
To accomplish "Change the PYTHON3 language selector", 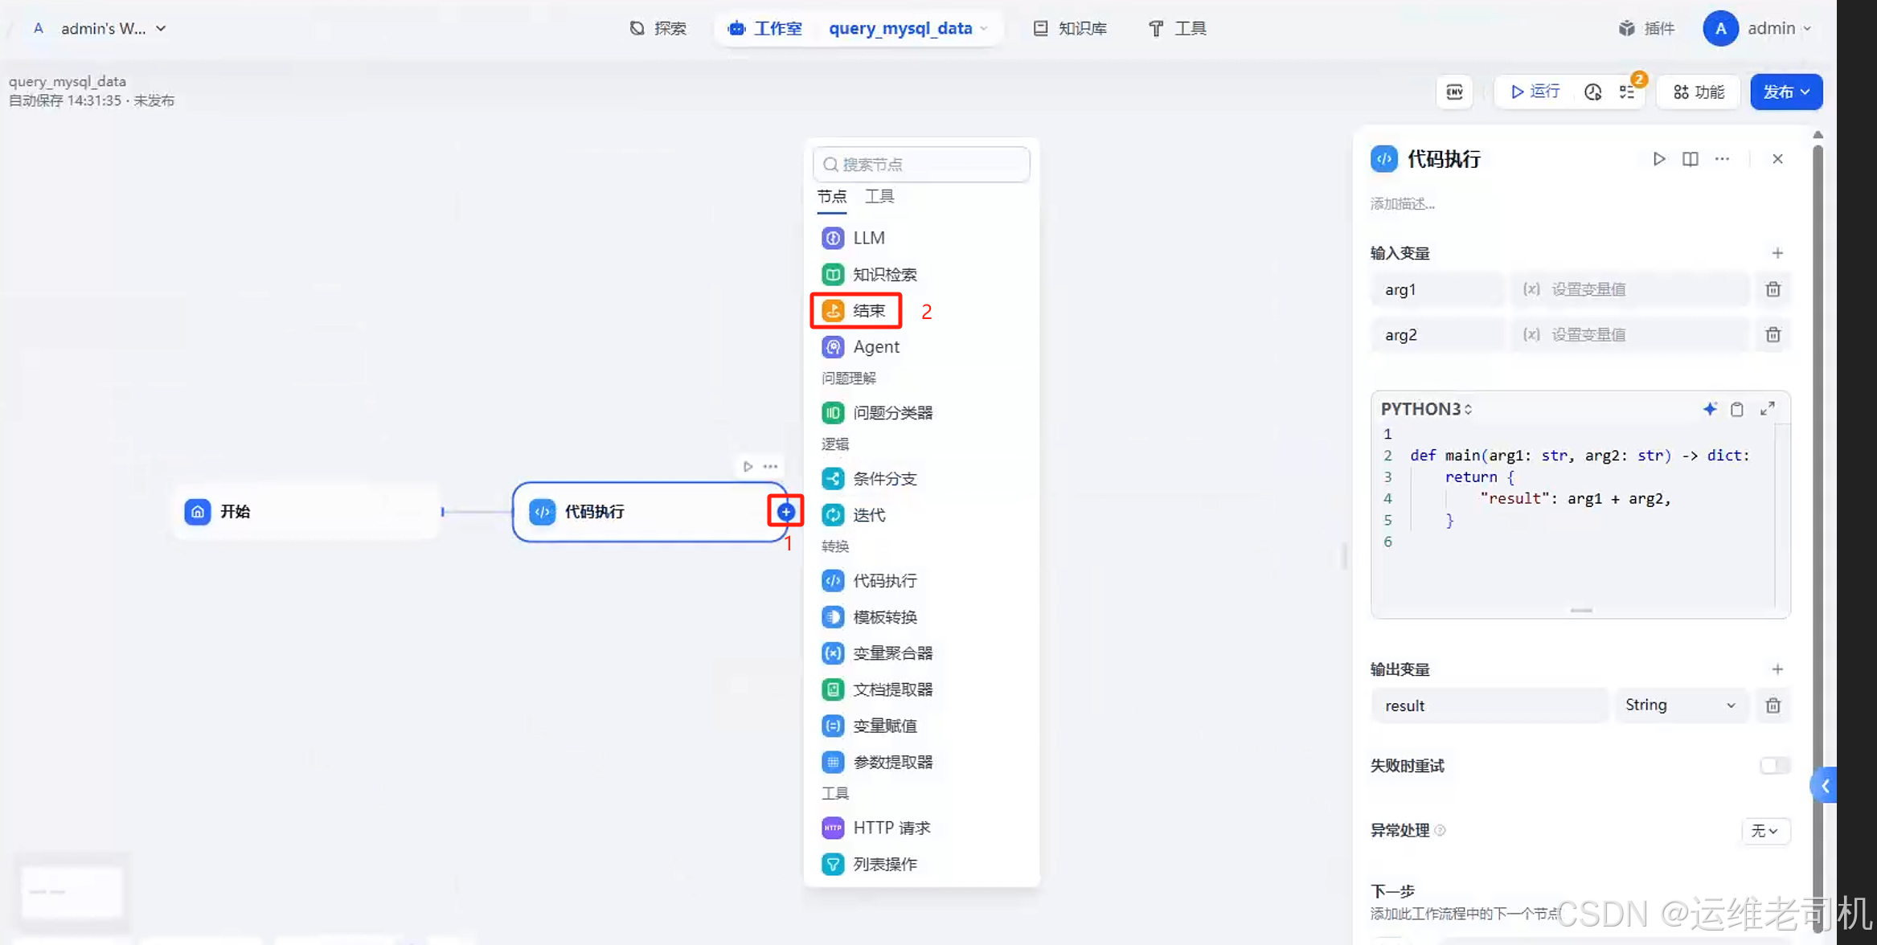I will (x=1426, y=409).
